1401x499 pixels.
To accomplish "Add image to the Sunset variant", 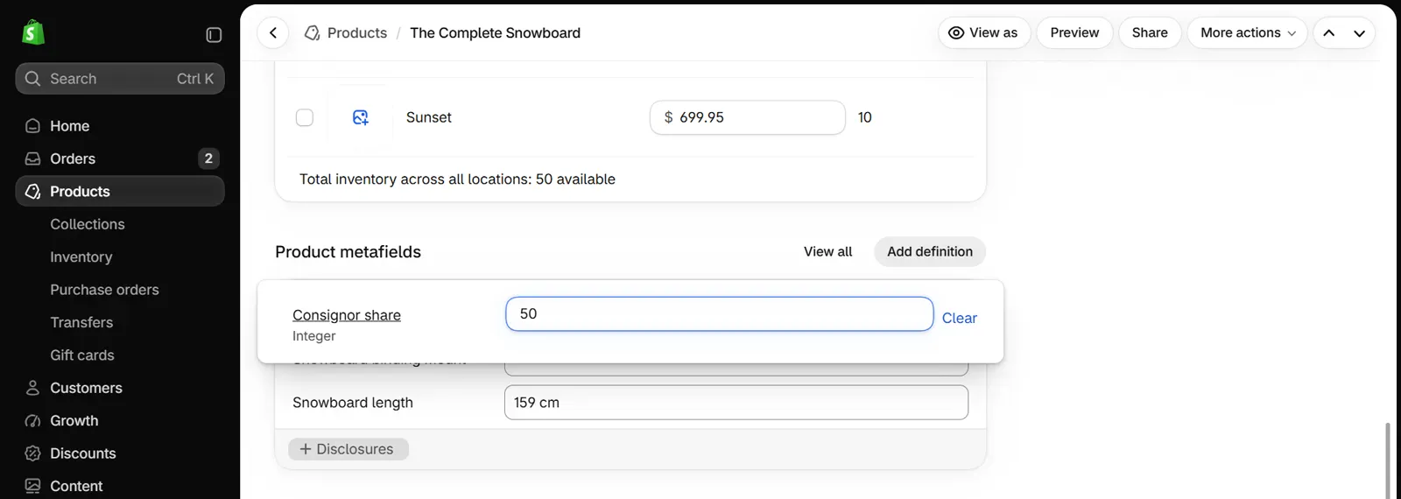I will click(x=361, y=117).
